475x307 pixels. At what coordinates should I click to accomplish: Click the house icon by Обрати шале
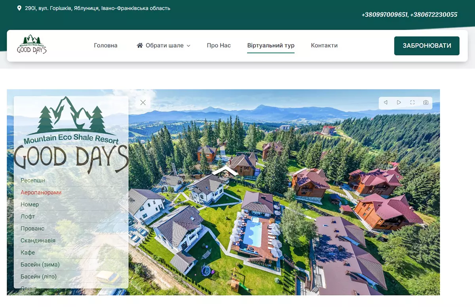(140, 45)
